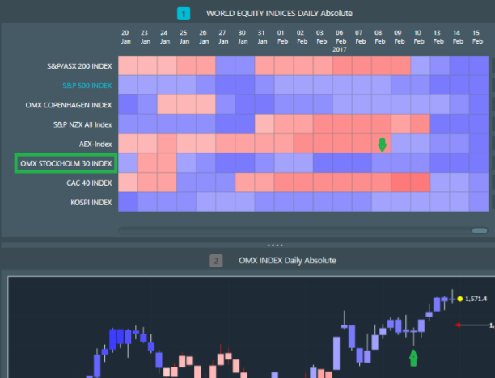Click the S&P 500 cell for 27 Jan
The width and height of the screenshot is (495, 378).
click(226, 85)
